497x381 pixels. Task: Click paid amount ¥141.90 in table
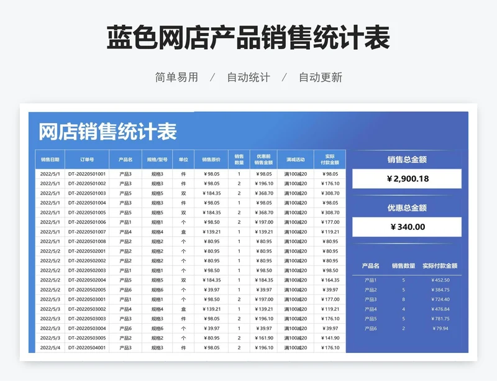point(330,338)
